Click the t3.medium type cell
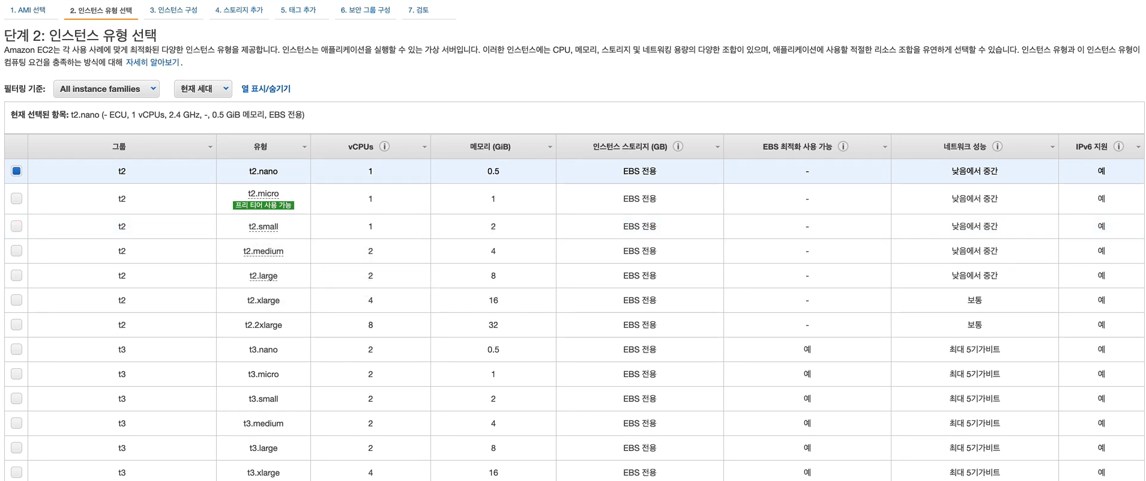The image size is (1146, 481). [x=264, y=423]
